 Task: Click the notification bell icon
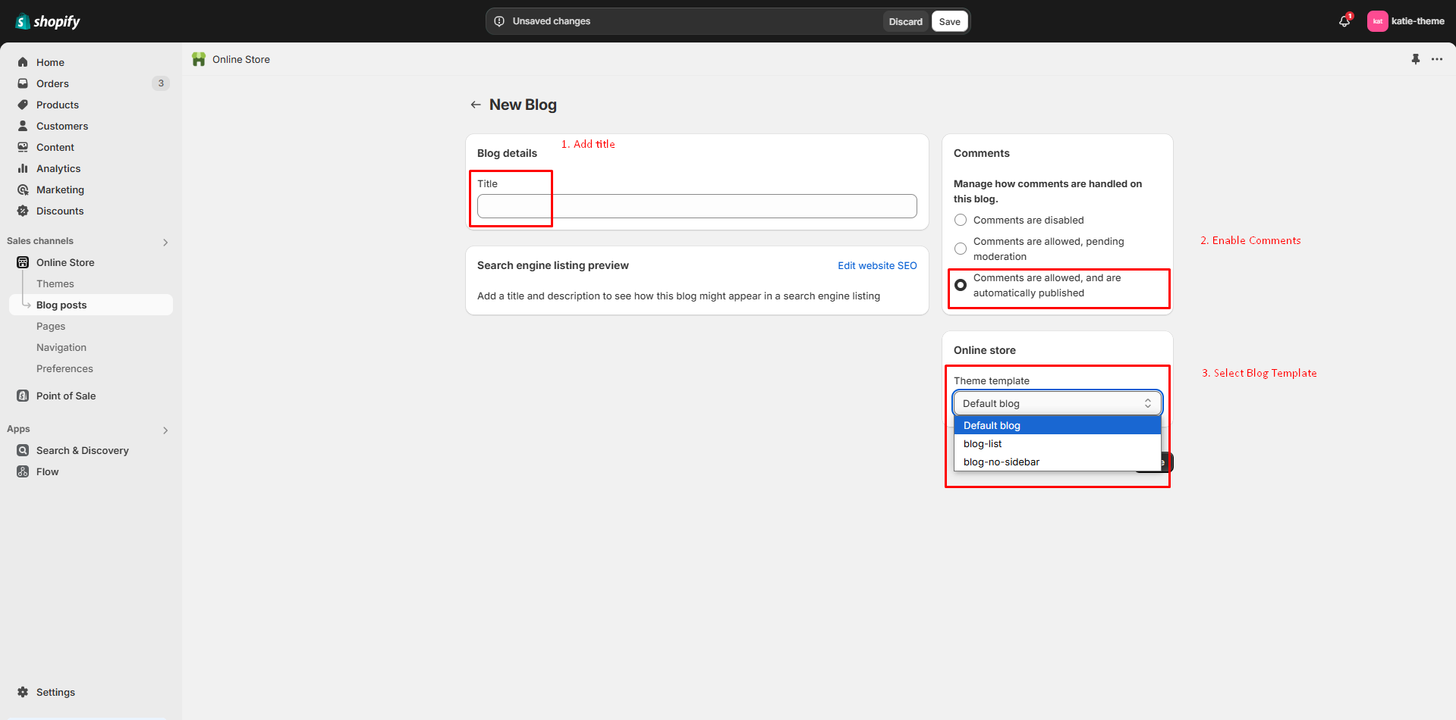pos(1344,21)
